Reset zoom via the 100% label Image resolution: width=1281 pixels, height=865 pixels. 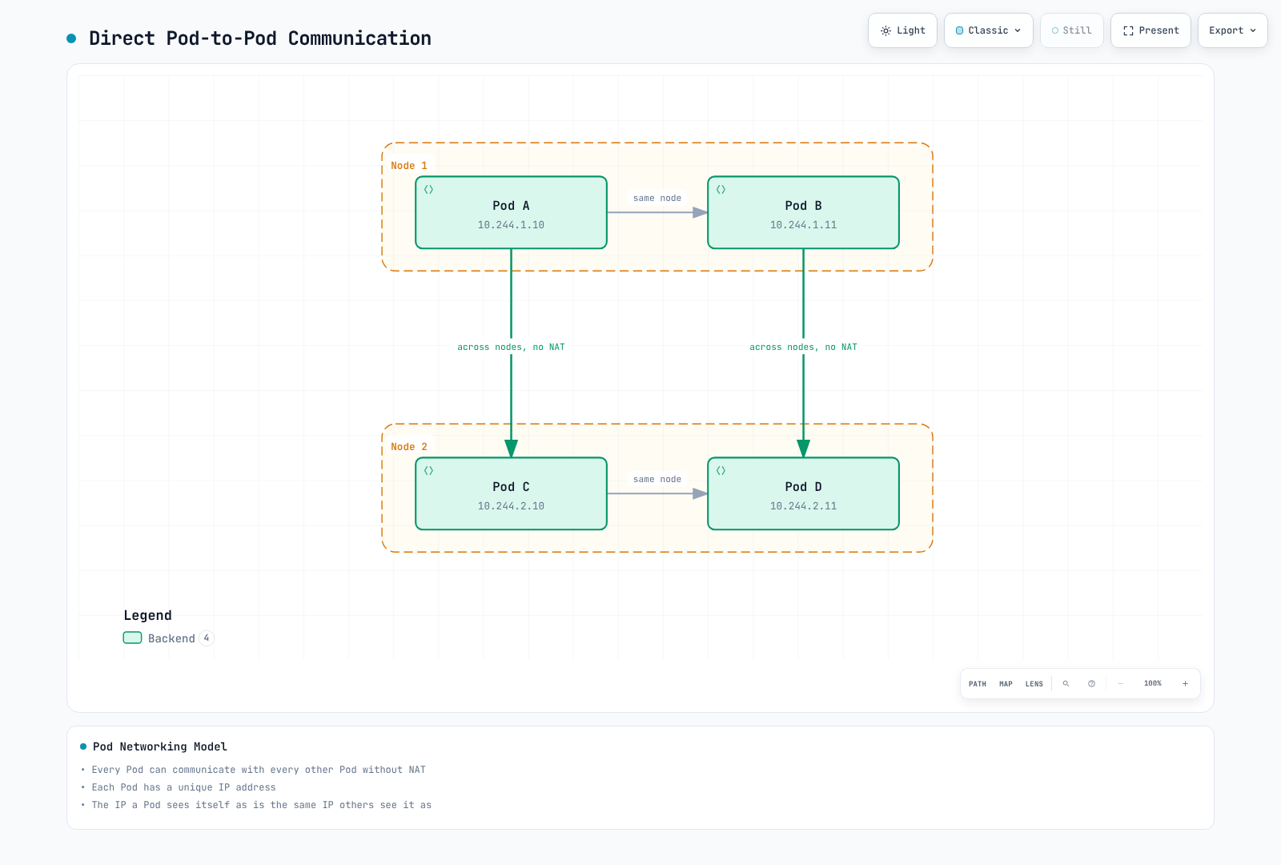1153,684
